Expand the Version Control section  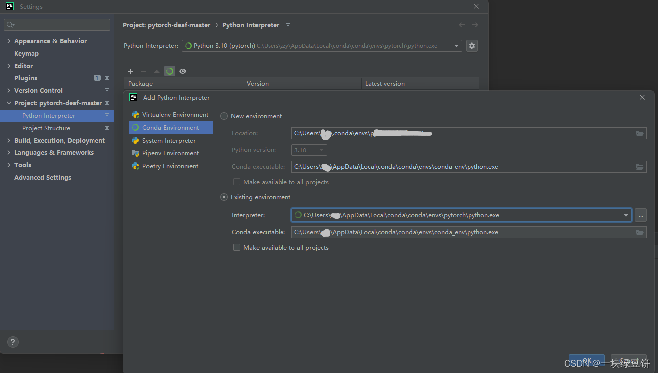coord(9,90)
